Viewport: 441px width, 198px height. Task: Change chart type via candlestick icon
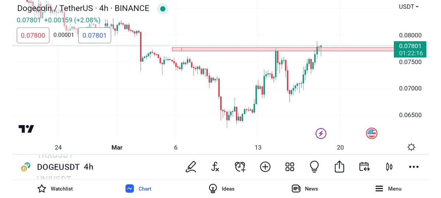click(x=389, y=167)
